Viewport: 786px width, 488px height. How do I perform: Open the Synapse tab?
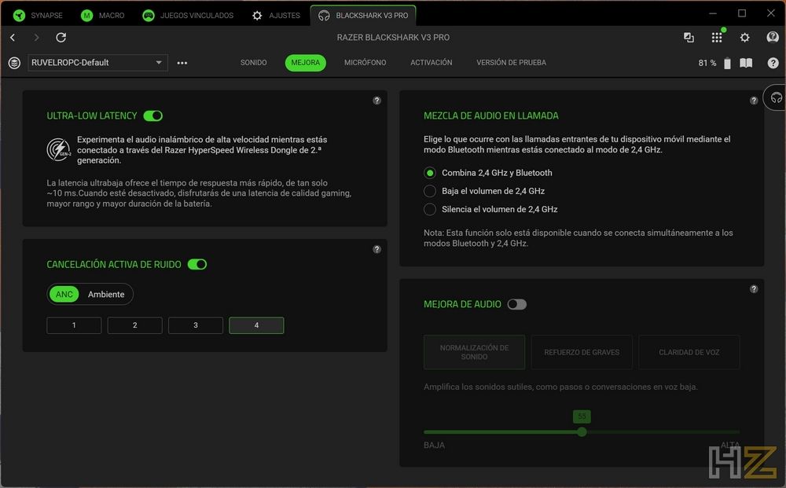[x=38, y=16]
